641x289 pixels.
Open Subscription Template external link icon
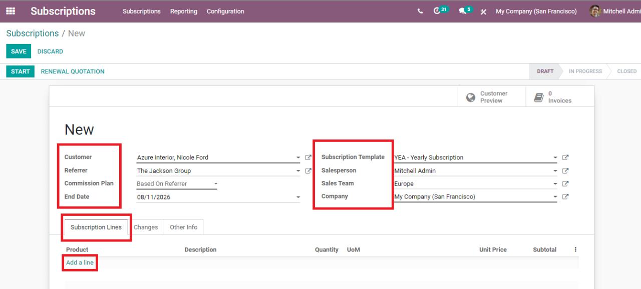[x=565, y=157]
